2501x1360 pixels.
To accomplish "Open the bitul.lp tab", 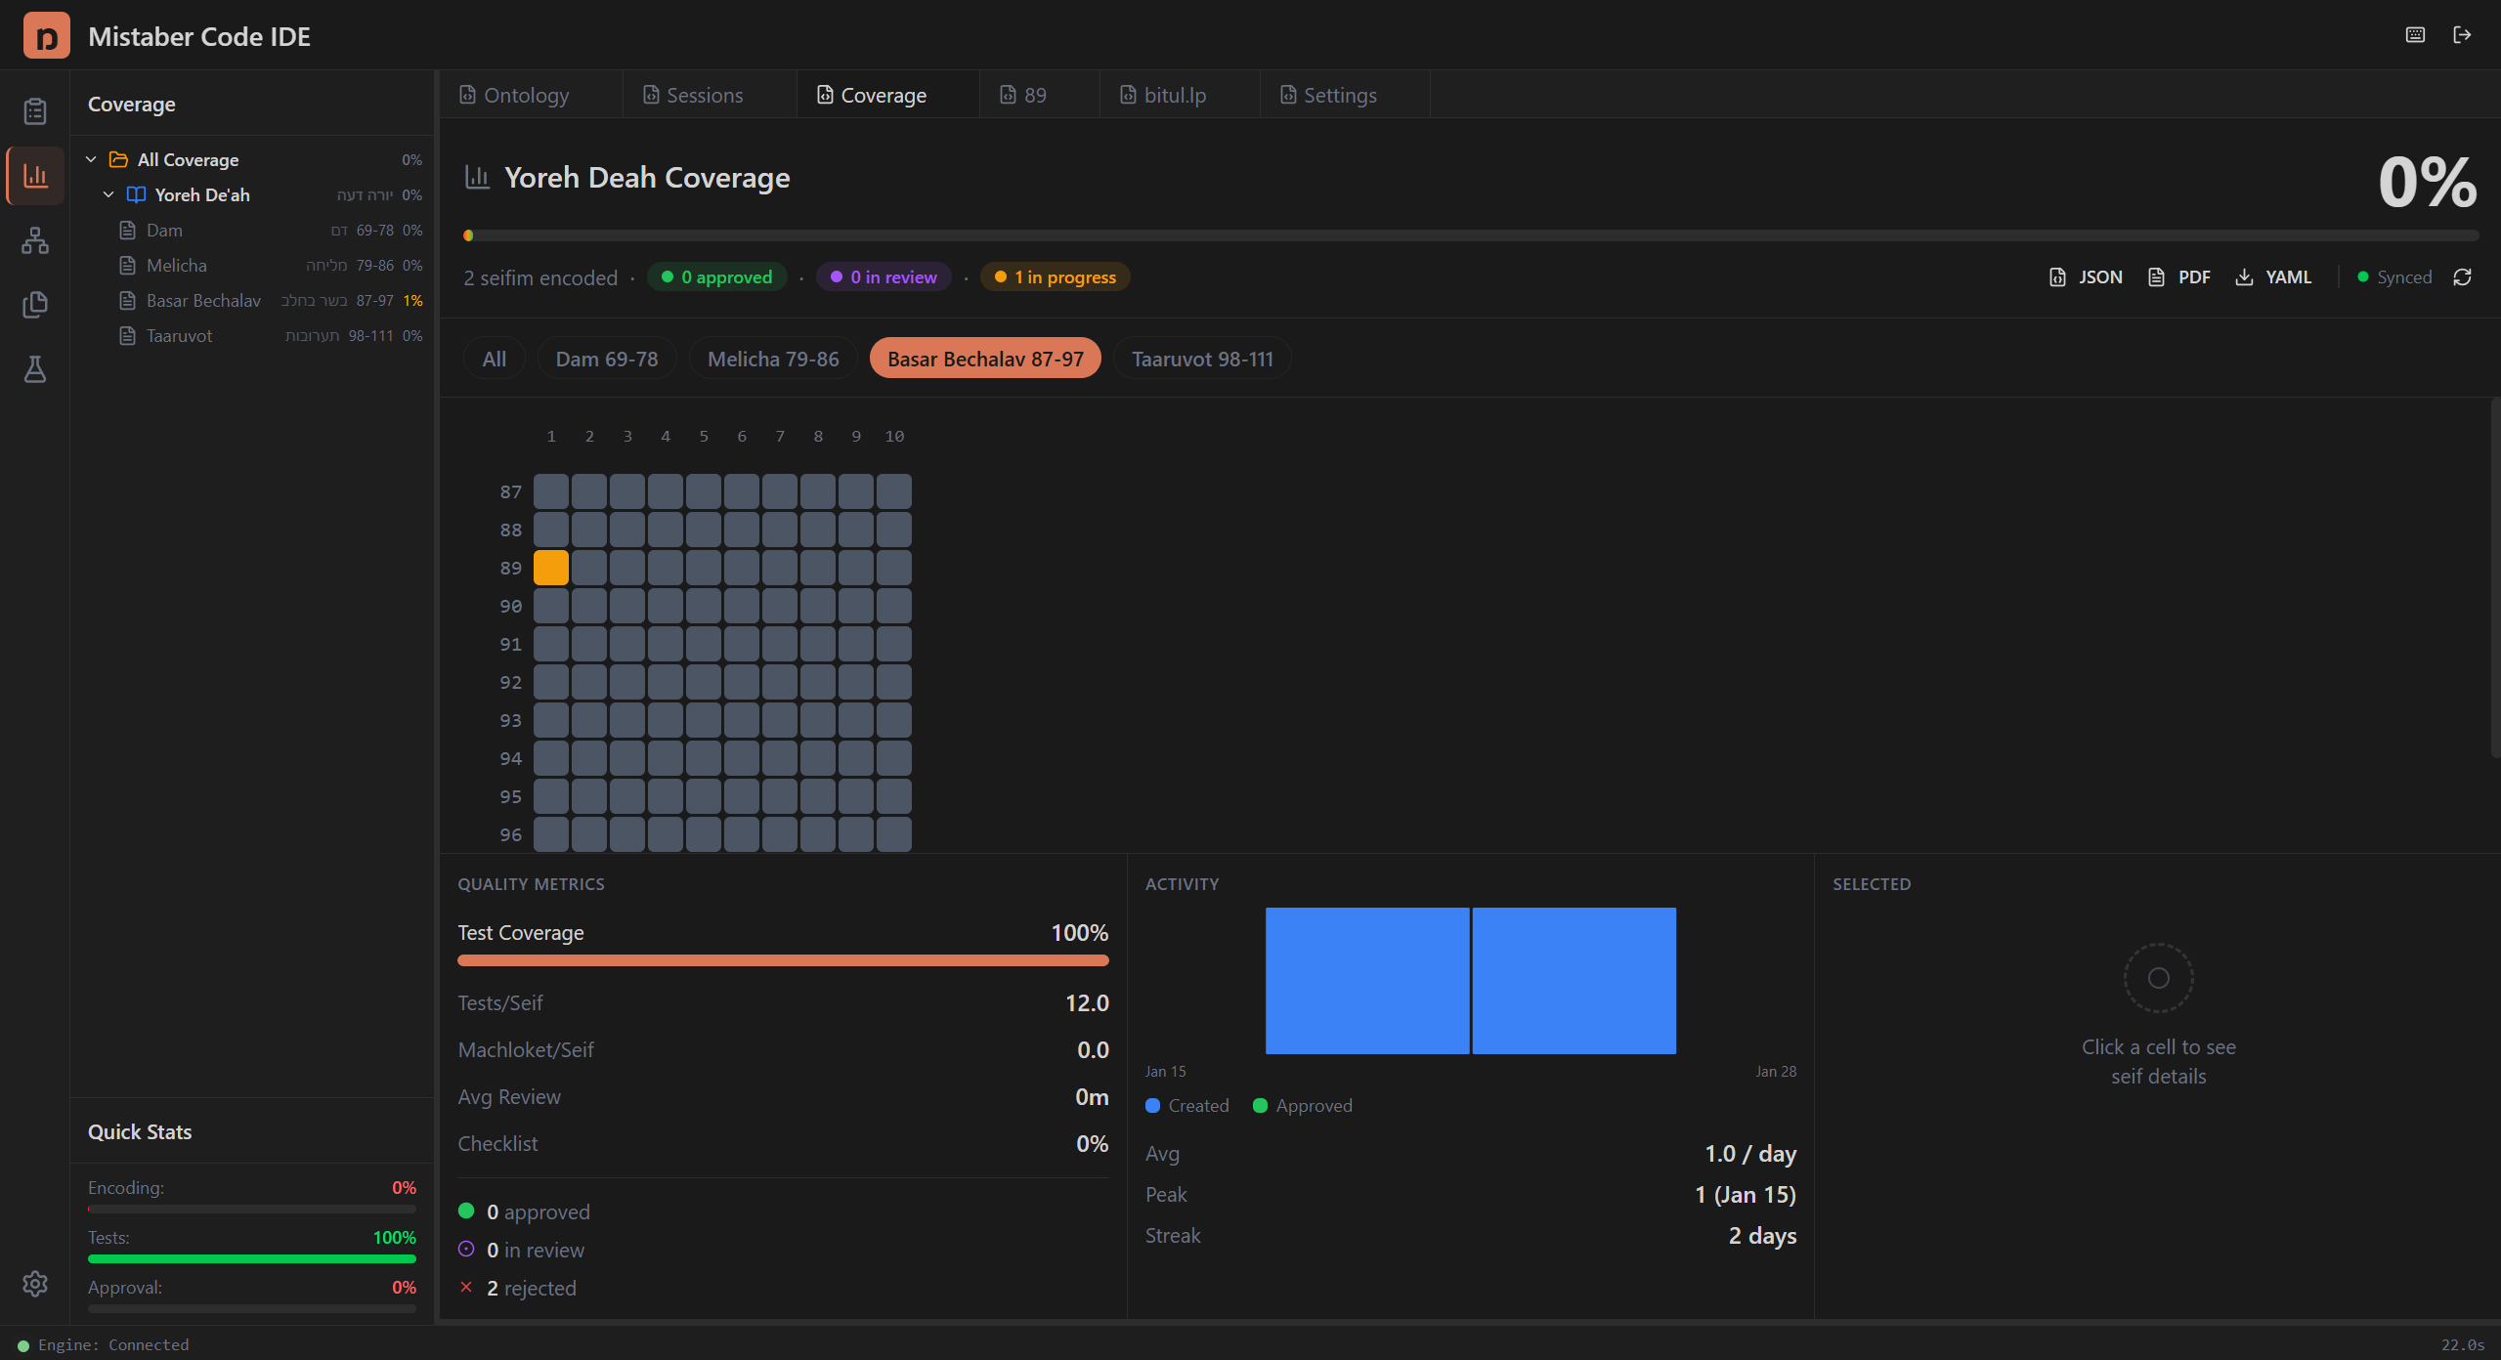I will [1174, 94].
